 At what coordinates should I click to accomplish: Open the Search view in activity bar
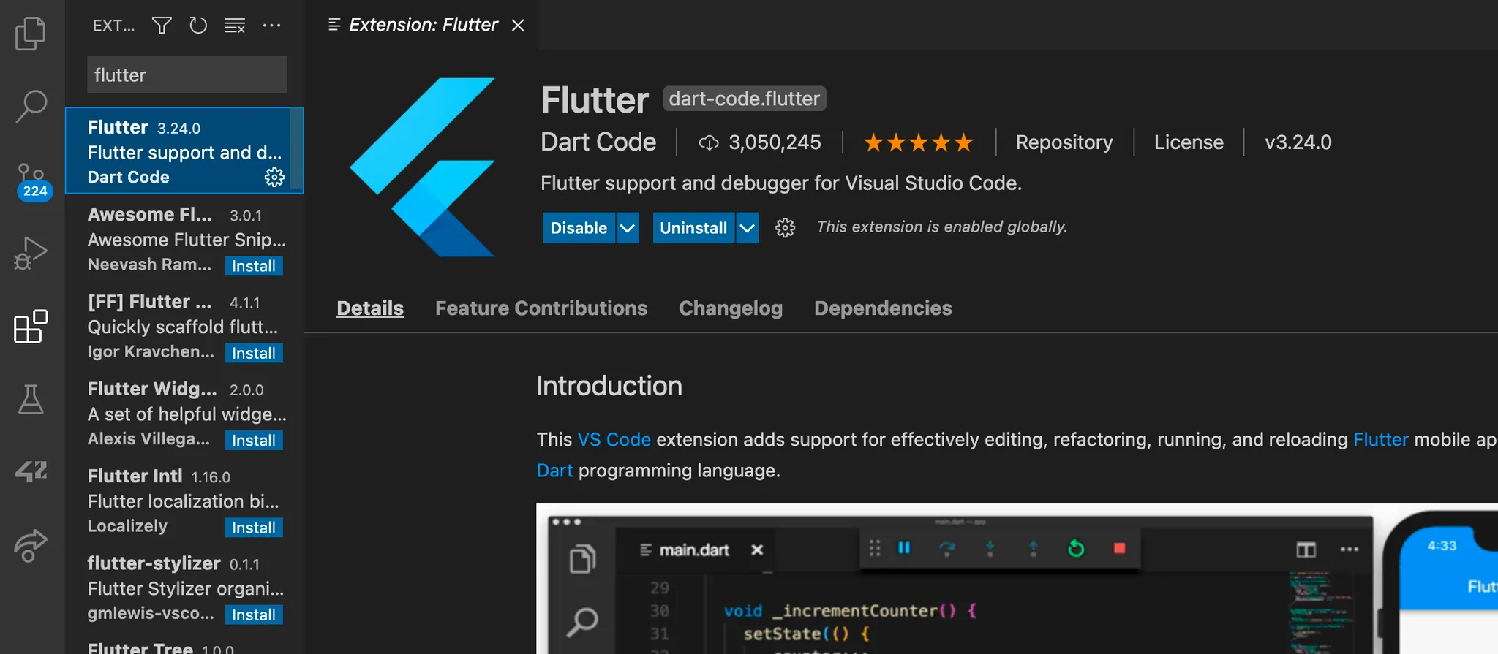[31, 107]
